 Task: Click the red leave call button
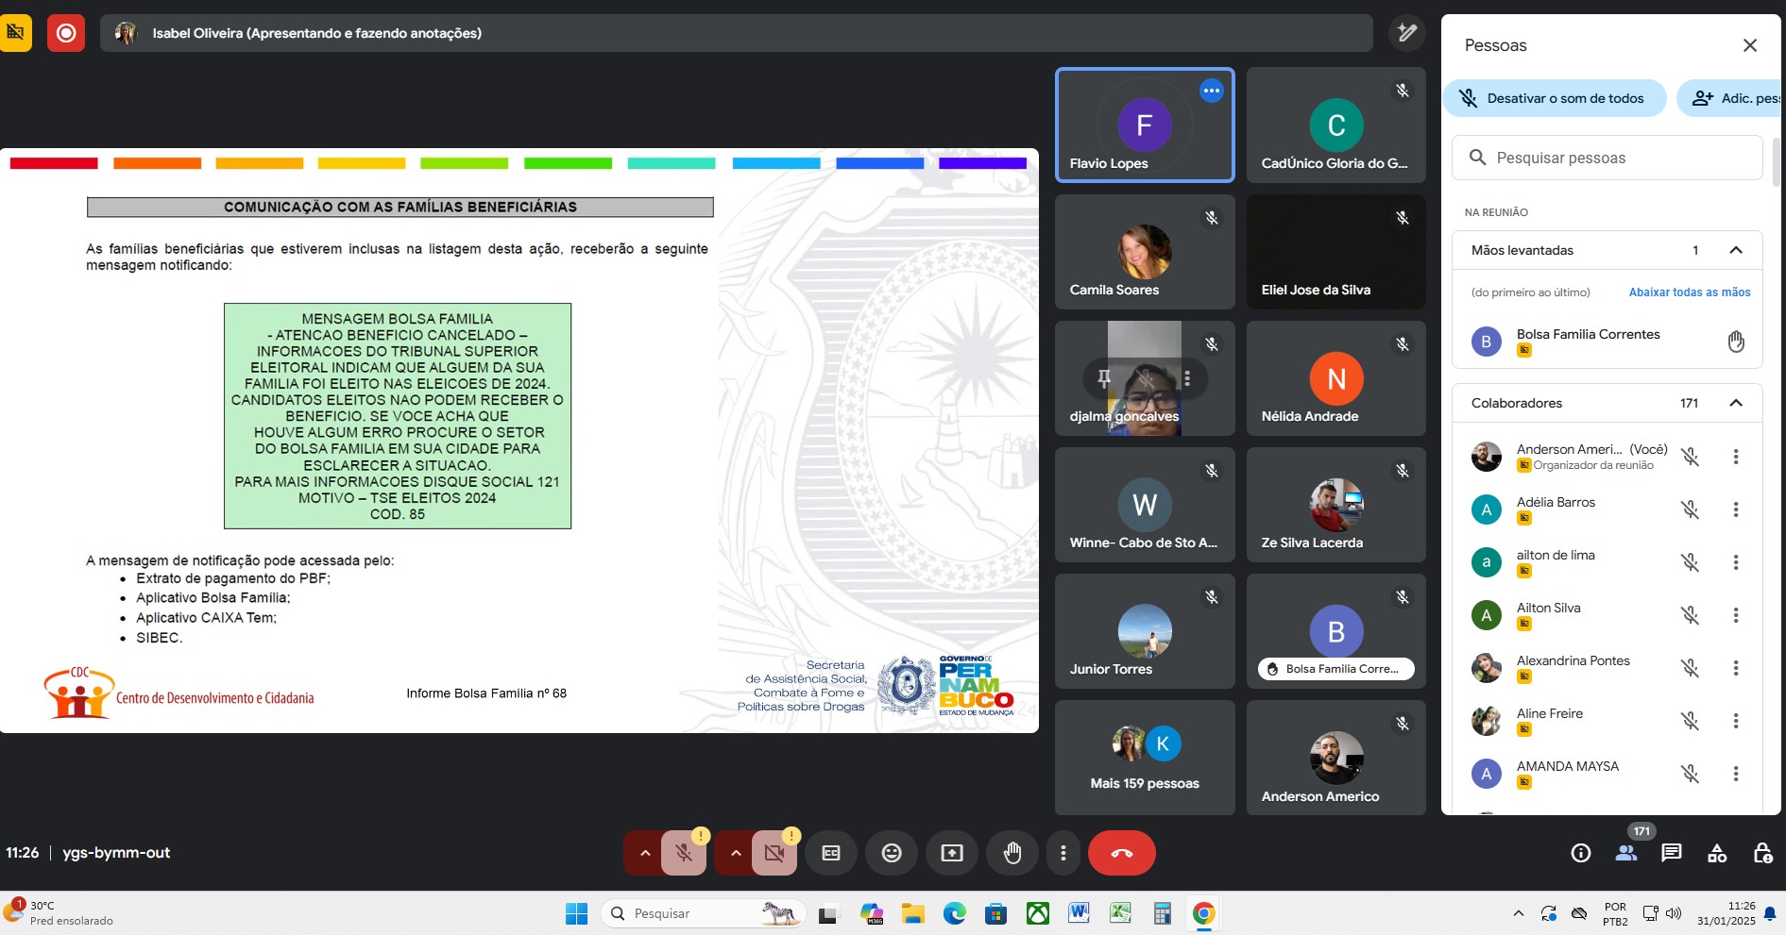(1121, 853)
